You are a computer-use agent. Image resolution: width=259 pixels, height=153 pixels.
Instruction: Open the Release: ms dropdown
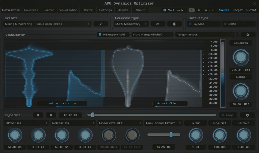point(73,123)
